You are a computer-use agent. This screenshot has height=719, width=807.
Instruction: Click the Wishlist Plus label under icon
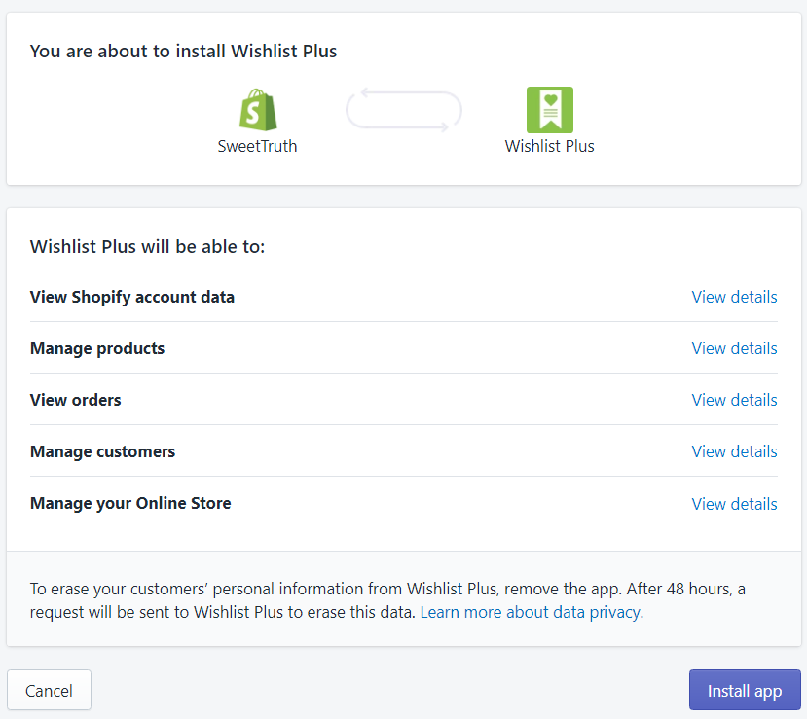[x=550, y=146]
